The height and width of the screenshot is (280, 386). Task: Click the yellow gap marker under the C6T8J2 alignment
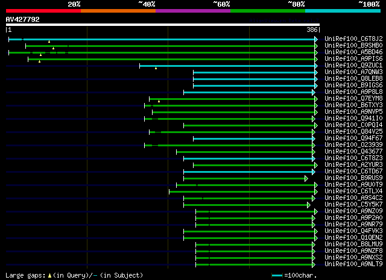coord(49,42)
